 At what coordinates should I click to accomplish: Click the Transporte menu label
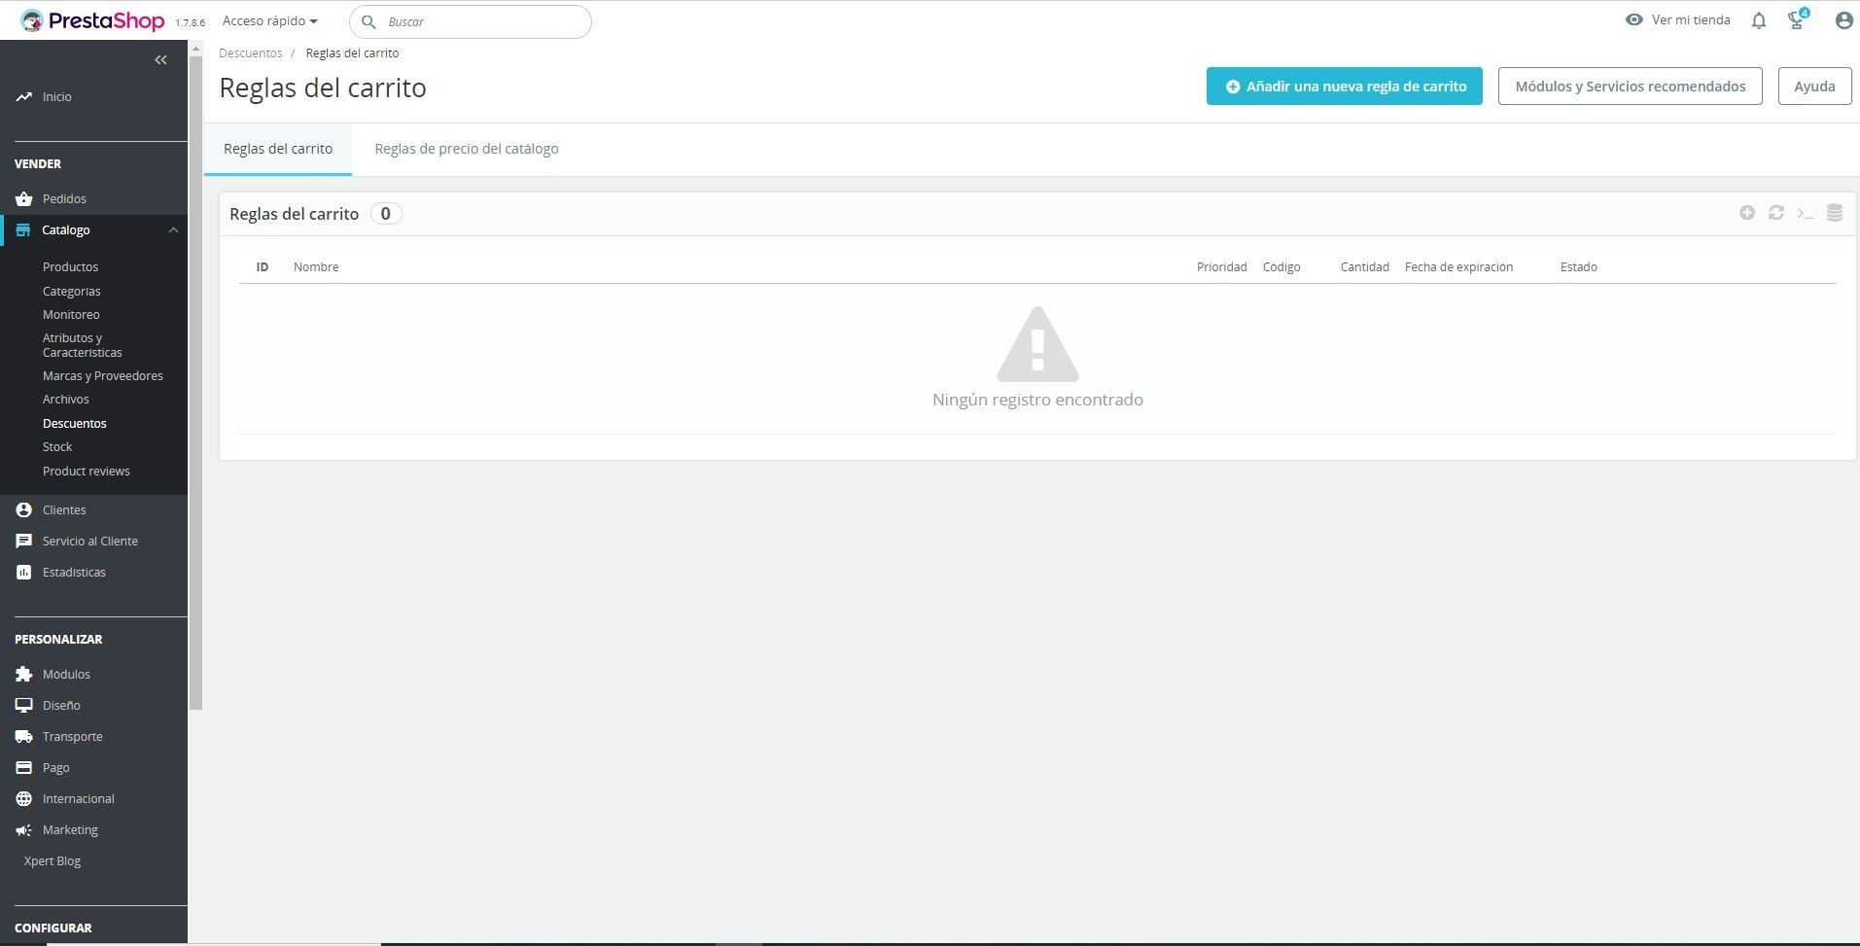click(73, 736)
